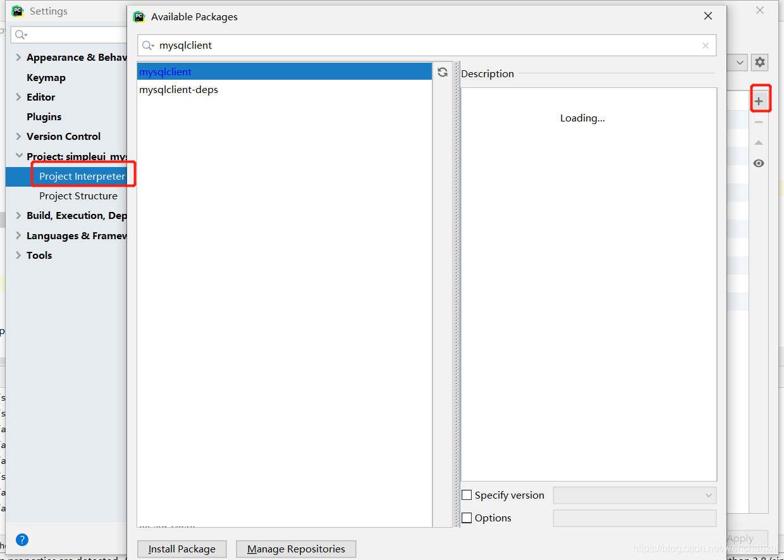Enable the Specify version checkbox
This screenshot has height=560, width=784.
click(467, 495)
